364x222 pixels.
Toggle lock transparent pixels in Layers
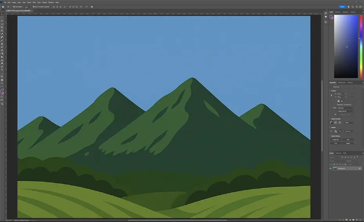pyautogui.click(x=334, y=165)
